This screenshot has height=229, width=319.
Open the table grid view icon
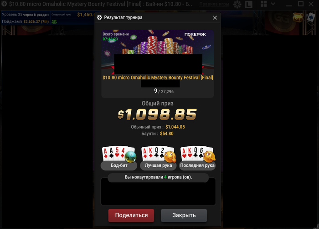(x=264, y=4)
